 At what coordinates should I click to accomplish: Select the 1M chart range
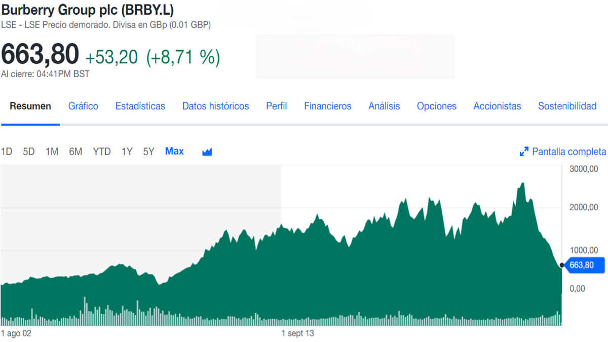point(52,151)
